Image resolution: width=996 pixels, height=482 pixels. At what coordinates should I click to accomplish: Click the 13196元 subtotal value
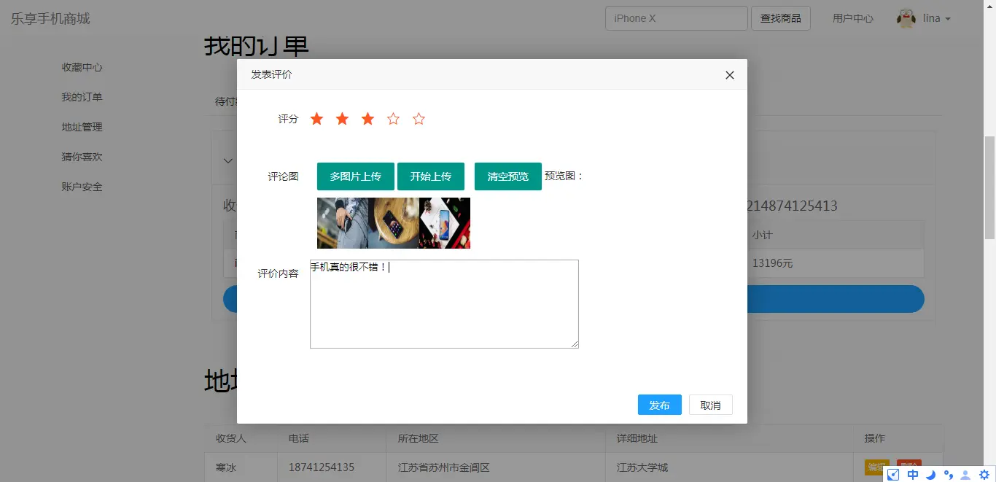(772, 263)
